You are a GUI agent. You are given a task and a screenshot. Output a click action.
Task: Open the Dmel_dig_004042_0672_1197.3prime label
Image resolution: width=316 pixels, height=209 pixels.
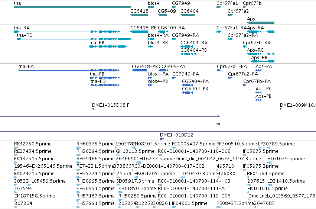tap(218, 159)
